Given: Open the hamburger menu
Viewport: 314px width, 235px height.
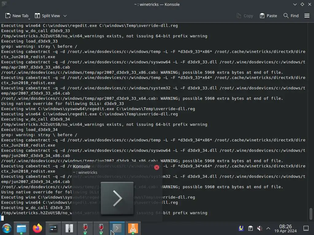Looking at the screenshot, I should point(307,16).
